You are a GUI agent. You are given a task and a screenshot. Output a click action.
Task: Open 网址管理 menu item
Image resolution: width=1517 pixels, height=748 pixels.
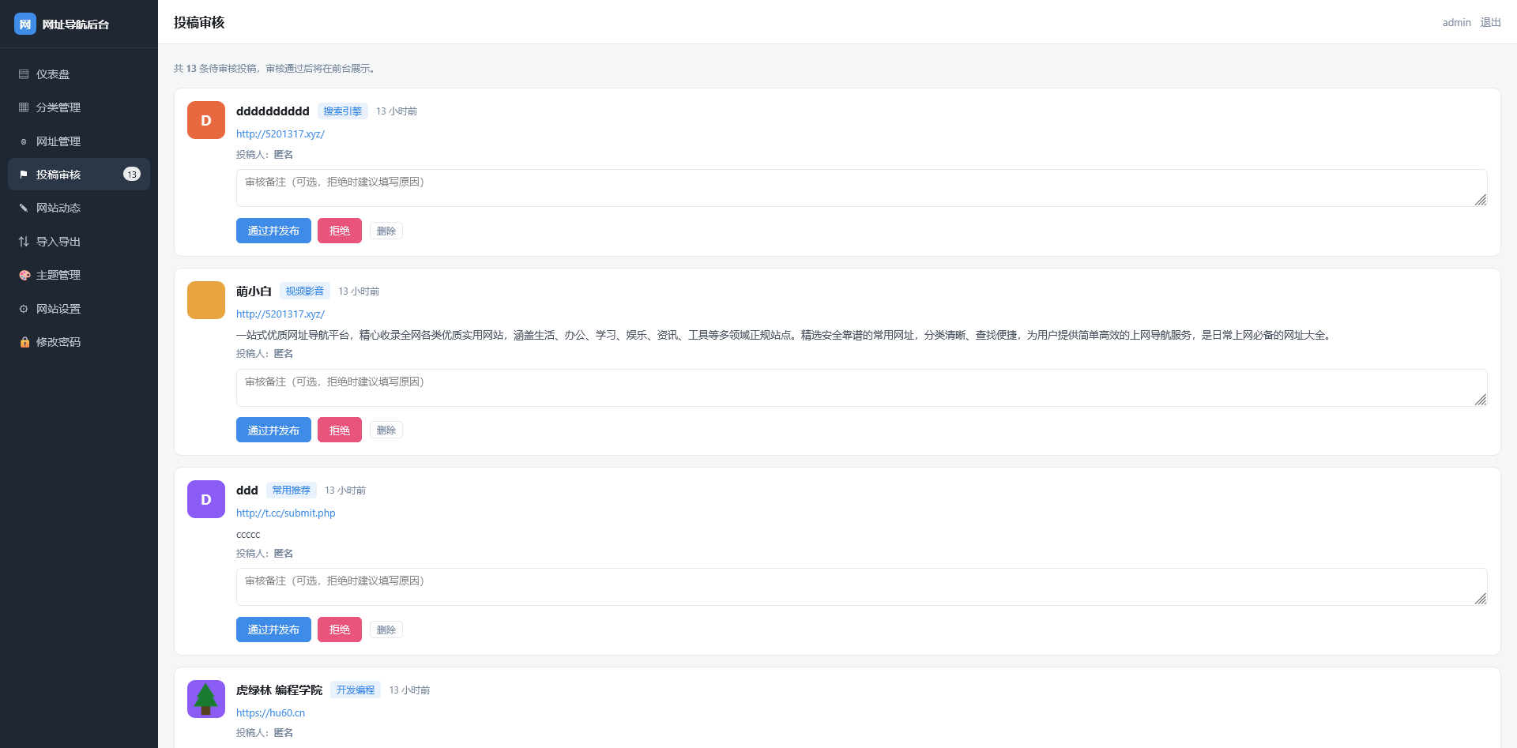[x=79, y=141]
